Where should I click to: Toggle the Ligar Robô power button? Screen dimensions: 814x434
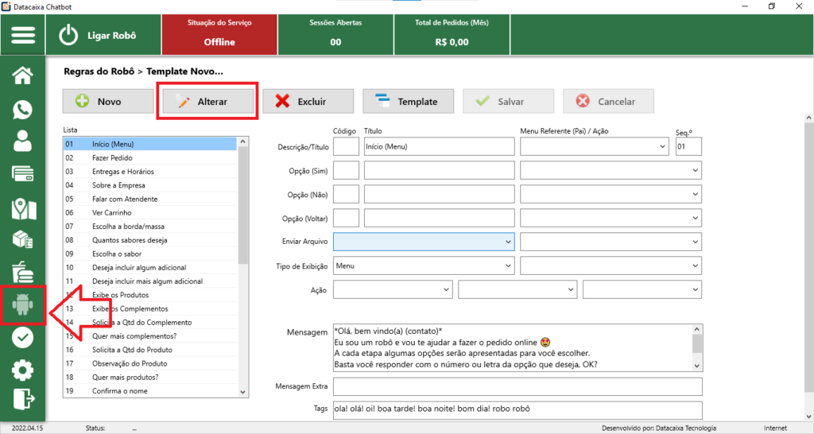pyautogui.click(x=70, y=35)
